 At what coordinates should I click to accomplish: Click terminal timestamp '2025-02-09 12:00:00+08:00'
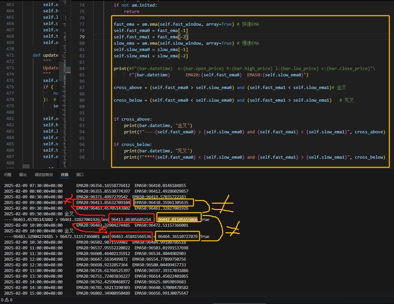(33, 259)
